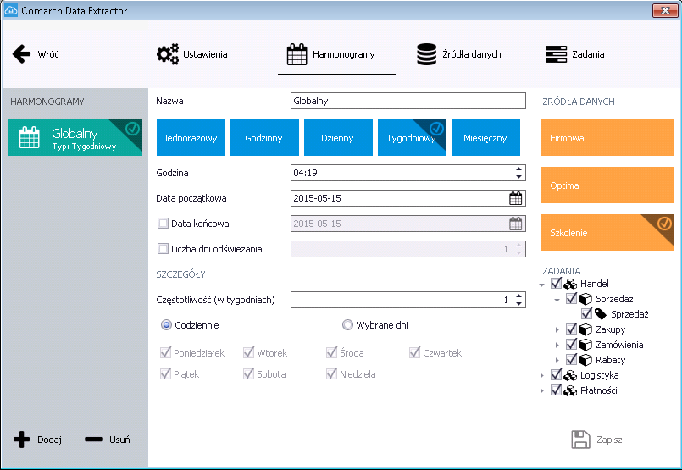Click the Data początkowa date field
The height and width of the screenshot is (470, 682).
pyautogui.click(x=408, y=198)
